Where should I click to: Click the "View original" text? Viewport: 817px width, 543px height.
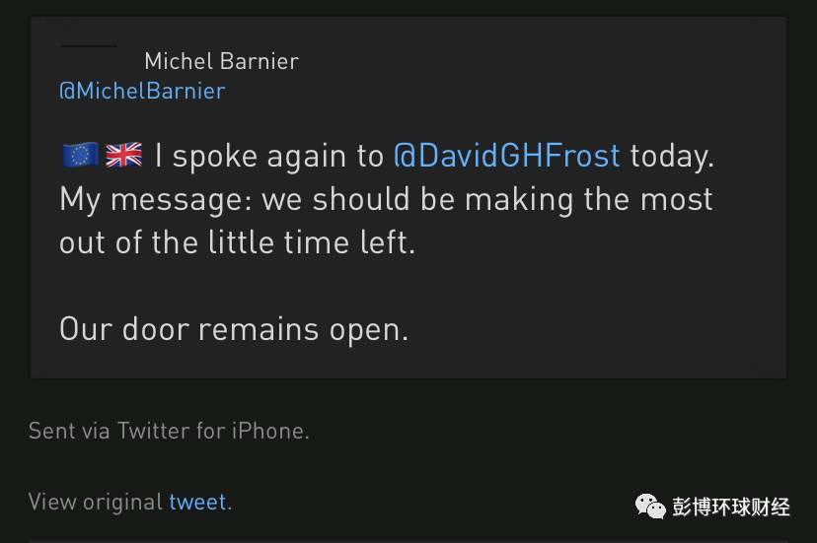(x=96, y=502)
